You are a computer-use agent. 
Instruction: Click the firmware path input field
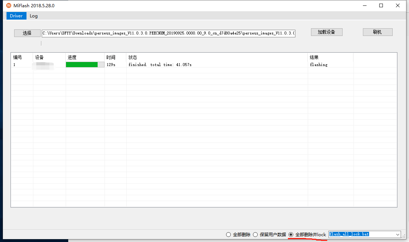[168, 33]
